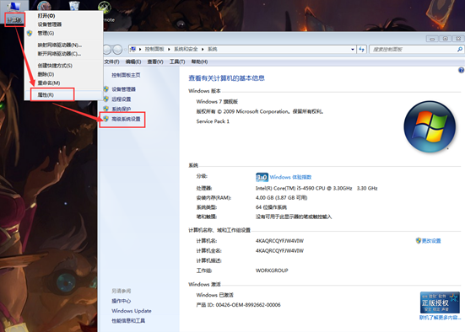
Task: Refresh the address bar view
Action: click(x=362, y=50)
